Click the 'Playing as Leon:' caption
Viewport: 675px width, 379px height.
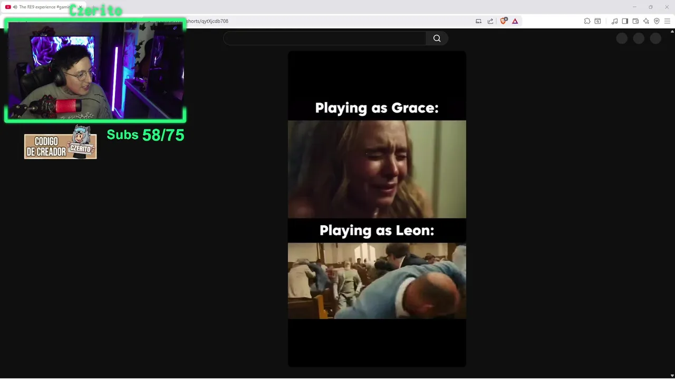[377, 231]
